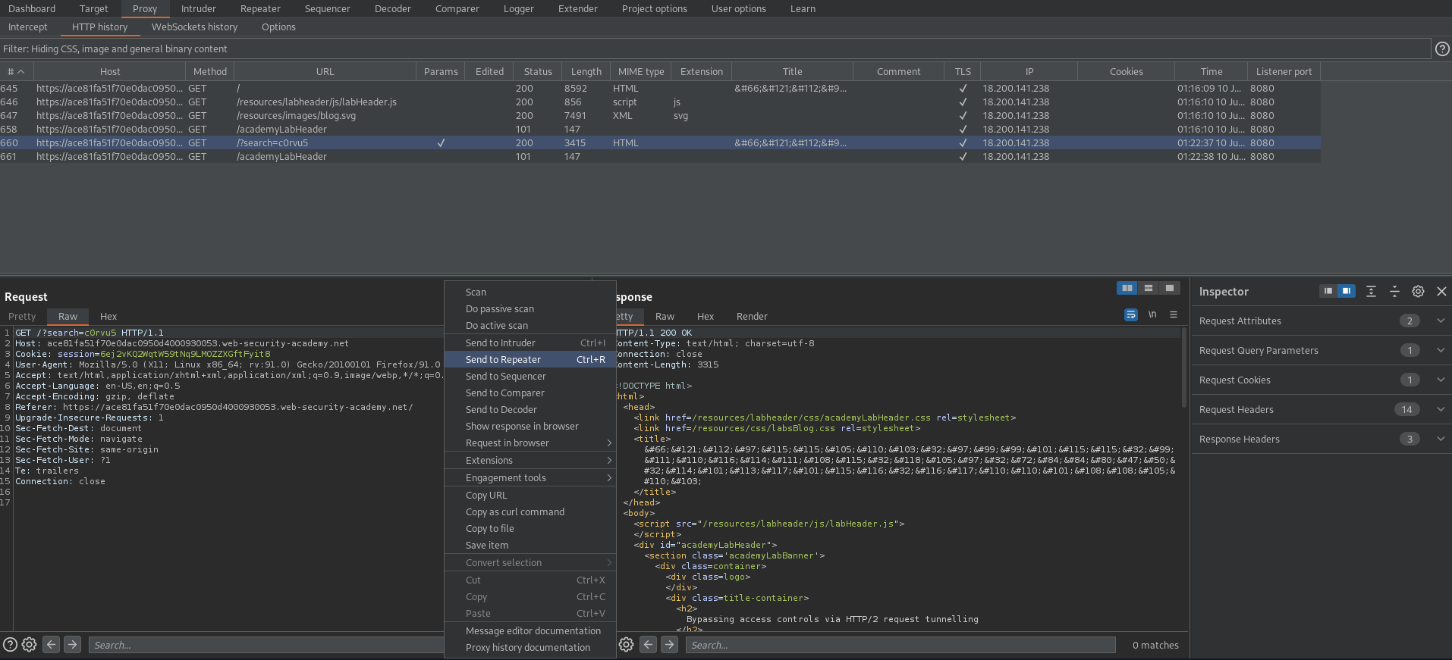1452x660 pixels.
Task: Open the Decoder main tab
Action: [392, 9]
